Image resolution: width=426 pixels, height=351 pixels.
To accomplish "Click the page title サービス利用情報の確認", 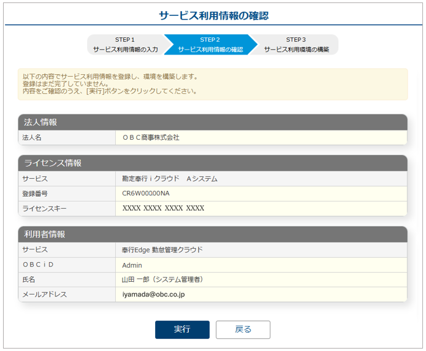I will (x=214, y=15).
